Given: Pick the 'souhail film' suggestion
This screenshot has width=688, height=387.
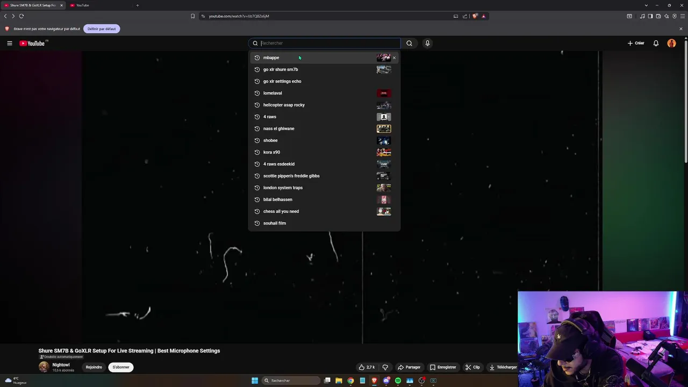Looking at the screenshot, I should click(324, 223).
